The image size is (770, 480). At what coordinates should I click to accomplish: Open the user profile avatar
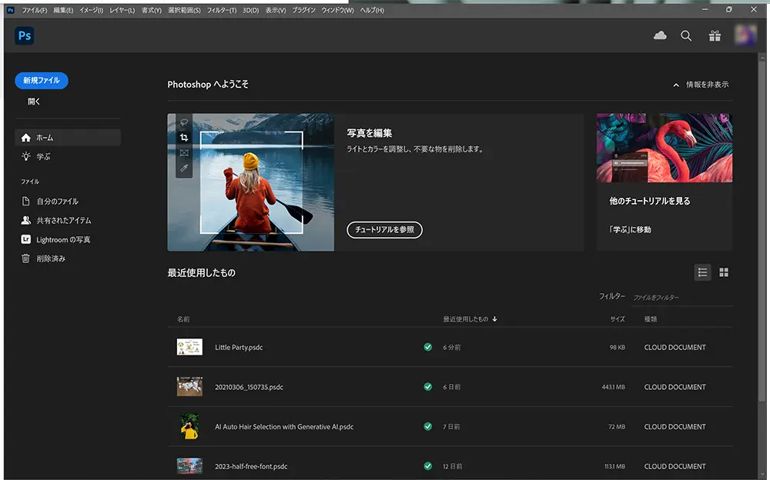(745, 35)
